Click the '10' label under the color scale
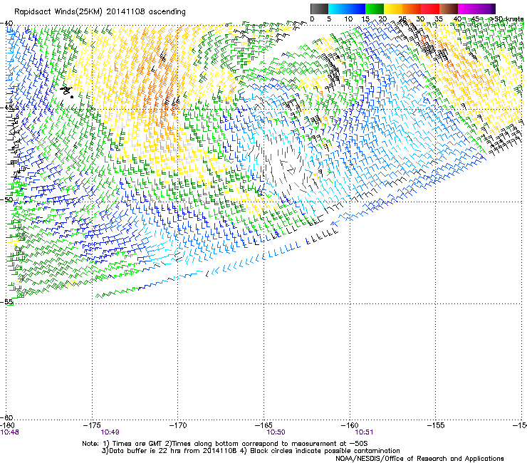527x463 pixels. [x=348, y=19]
